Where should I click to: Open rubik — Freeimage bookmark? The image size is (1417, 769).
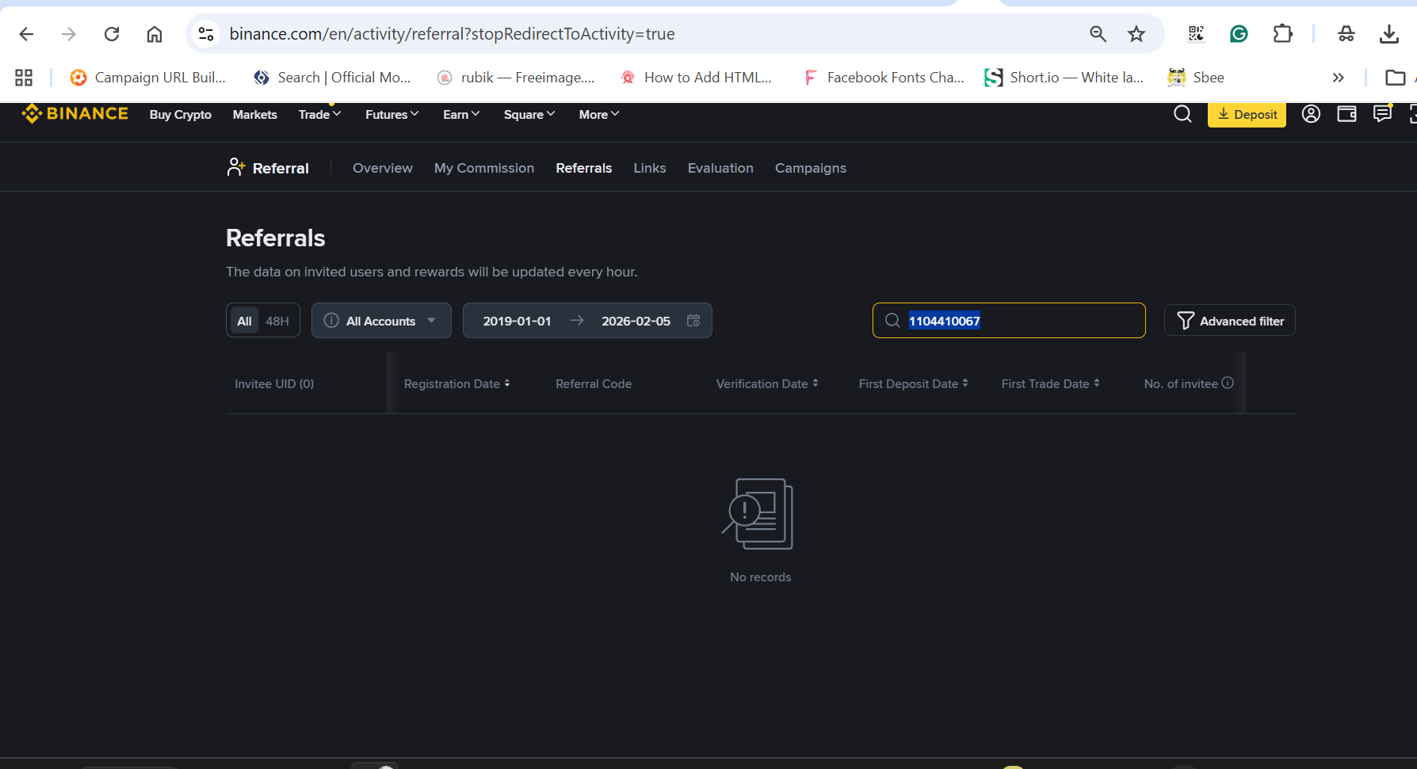pos(516,78)
